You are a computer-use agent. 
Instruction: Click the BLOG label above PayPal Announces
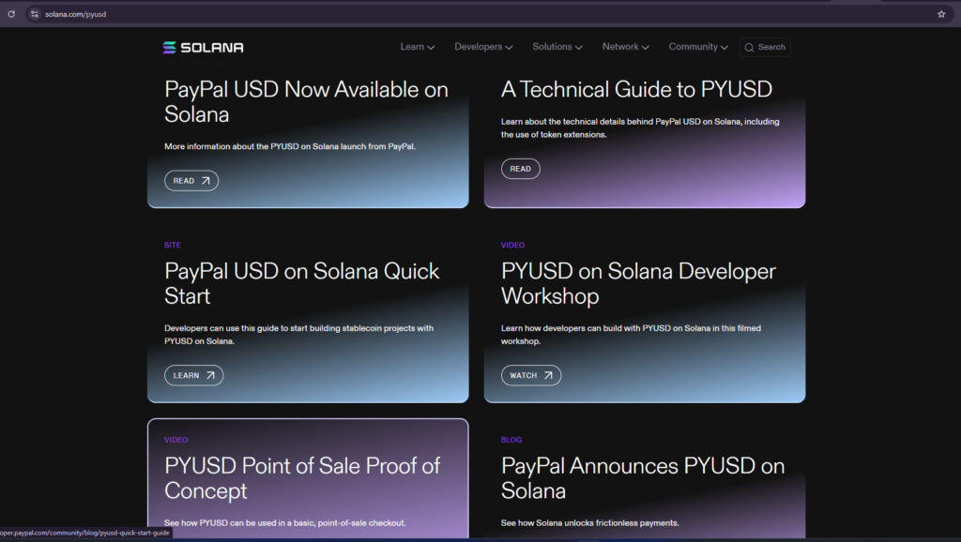(511, 440)
